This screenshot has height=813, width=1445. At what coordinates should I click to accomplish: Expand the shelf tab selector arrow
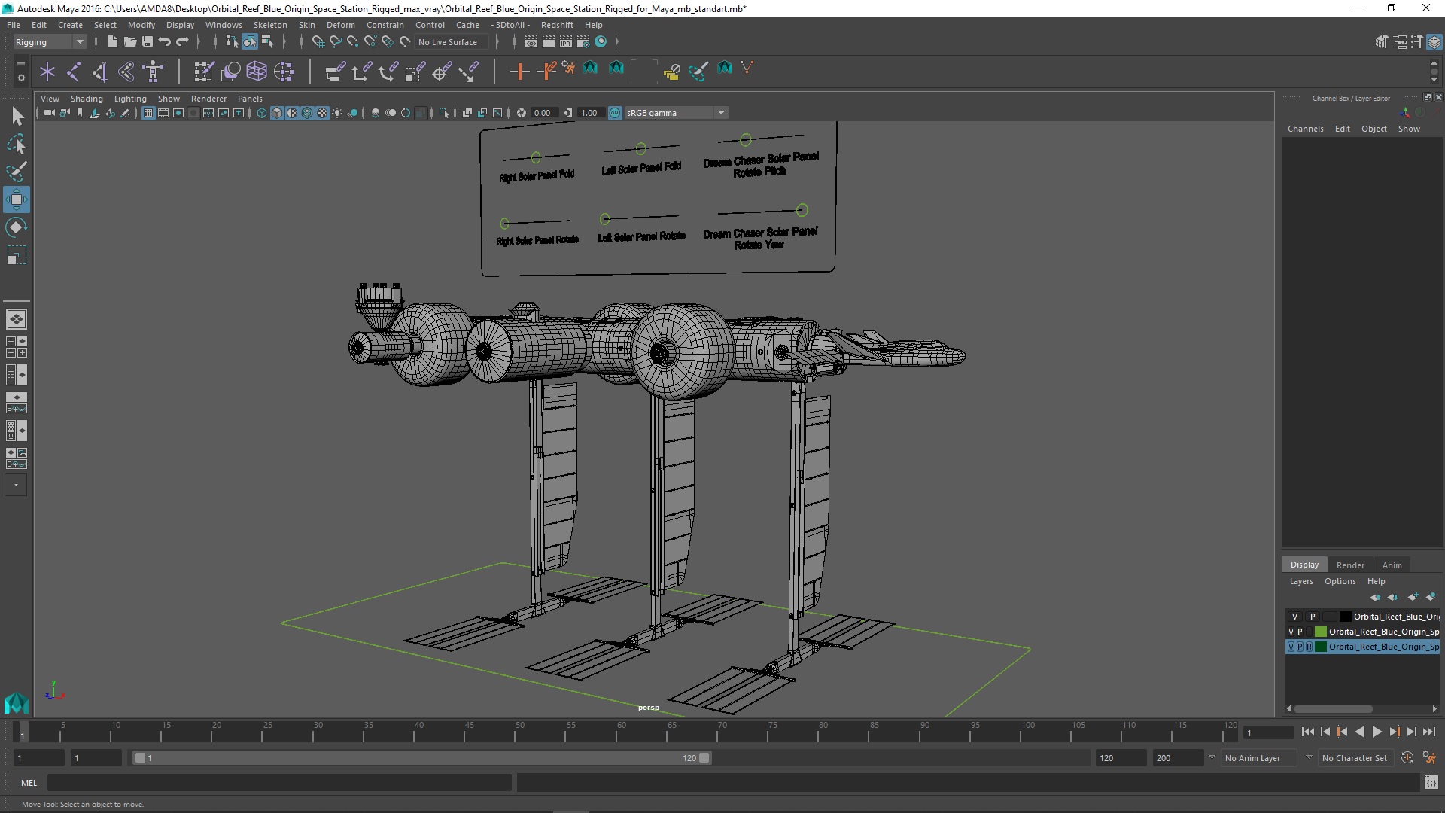point(20,65)
